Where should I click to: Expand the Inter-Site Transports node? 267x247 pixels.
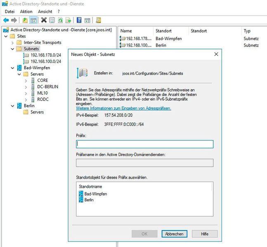click(x=12, y=42)
